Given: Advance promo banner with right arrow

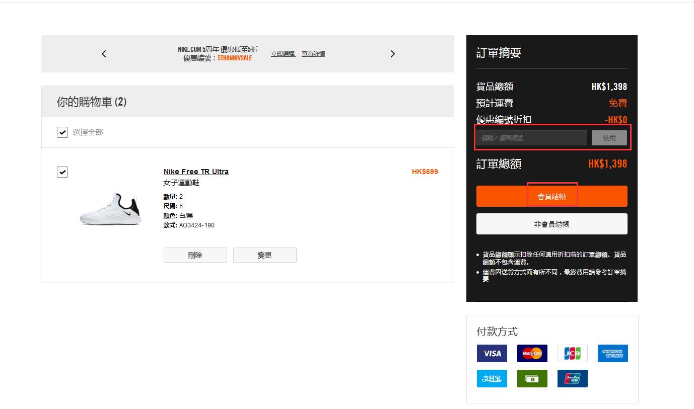Looking at the screenshot, I should tap(393, 54).
